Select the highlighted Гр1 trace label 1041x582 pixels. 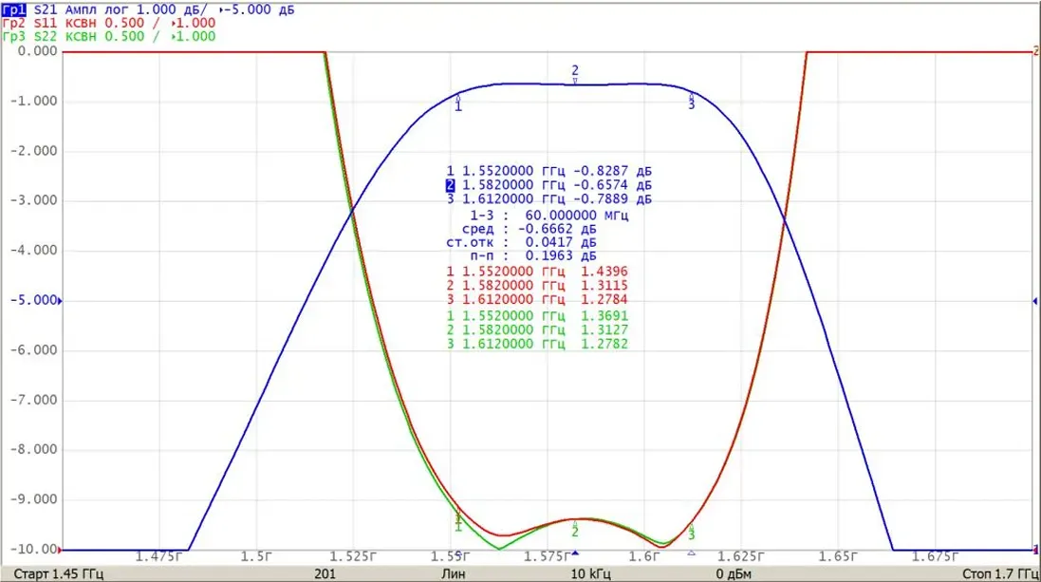[x=14, y=9]
